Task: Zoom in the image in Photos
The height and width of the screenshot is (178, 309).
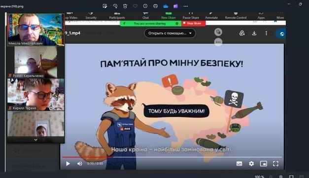Action: 281,177
